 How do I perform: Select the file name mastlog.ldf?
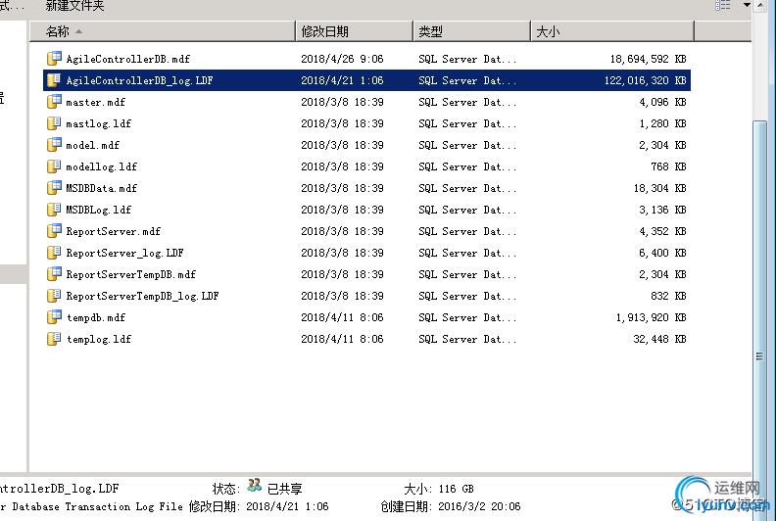[99, 123]
